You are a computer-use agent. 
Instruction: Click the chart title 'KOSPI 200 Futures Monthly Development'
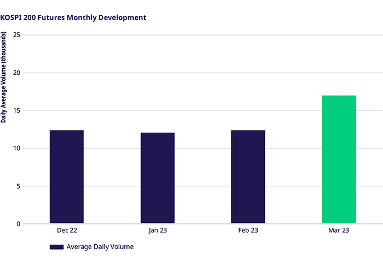tap(73, 17)
